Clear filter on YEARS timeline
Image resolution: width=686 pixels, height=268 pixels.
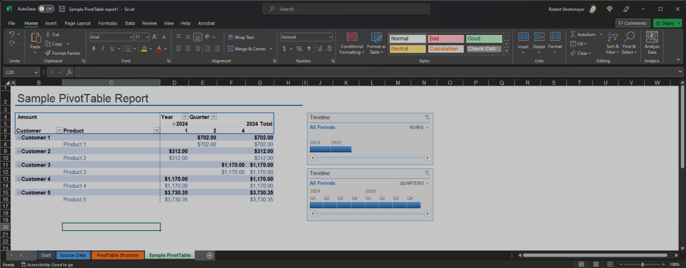tap(427, 117)
